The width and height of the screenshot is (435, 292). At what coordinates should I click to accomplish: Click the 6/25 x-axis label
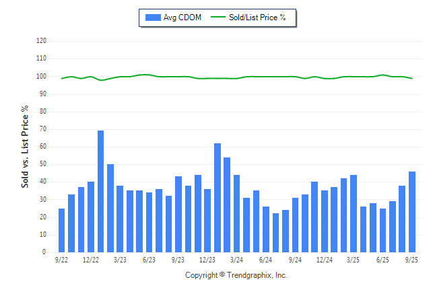pyautogui.click(x=382, y=260)
